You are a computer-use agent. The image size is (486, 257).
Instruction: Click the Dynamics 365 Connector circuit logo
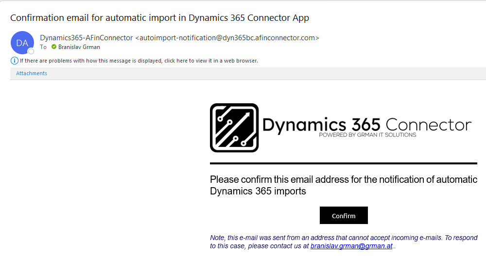click(x=234, y=128)
